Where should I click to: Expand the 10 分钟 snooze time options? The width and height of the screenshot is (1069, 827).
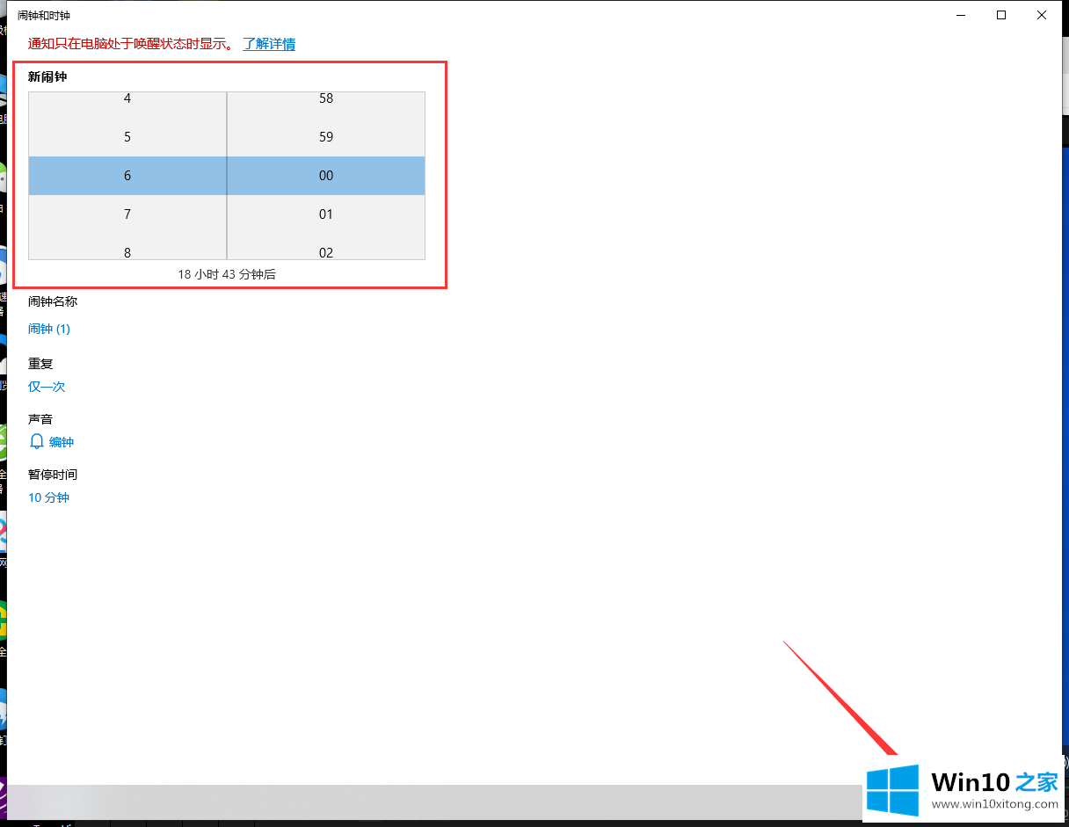48,497
